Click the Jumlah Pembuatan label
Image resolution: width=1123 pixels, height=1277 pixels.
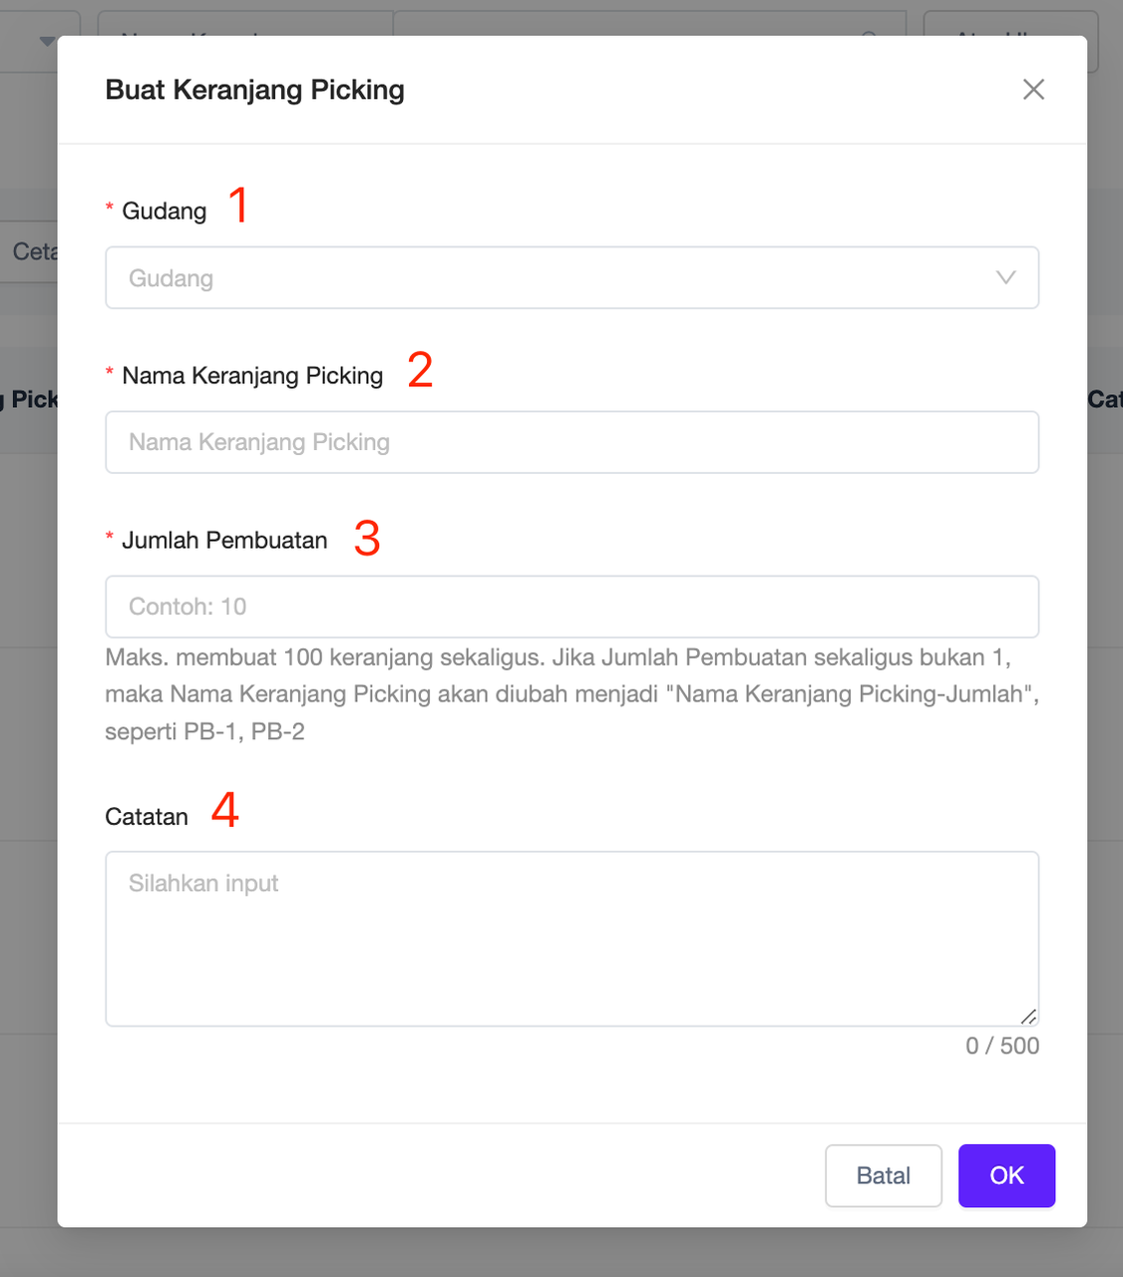pyautogui.click(x=224, y=541)
